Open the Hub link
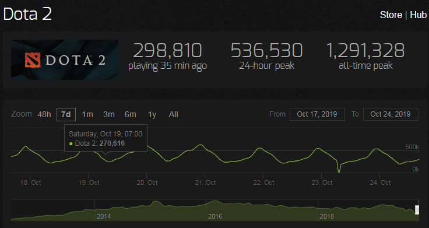Image resolution: width=429 pixels, height=228 pixels. (x=418, y=15)
